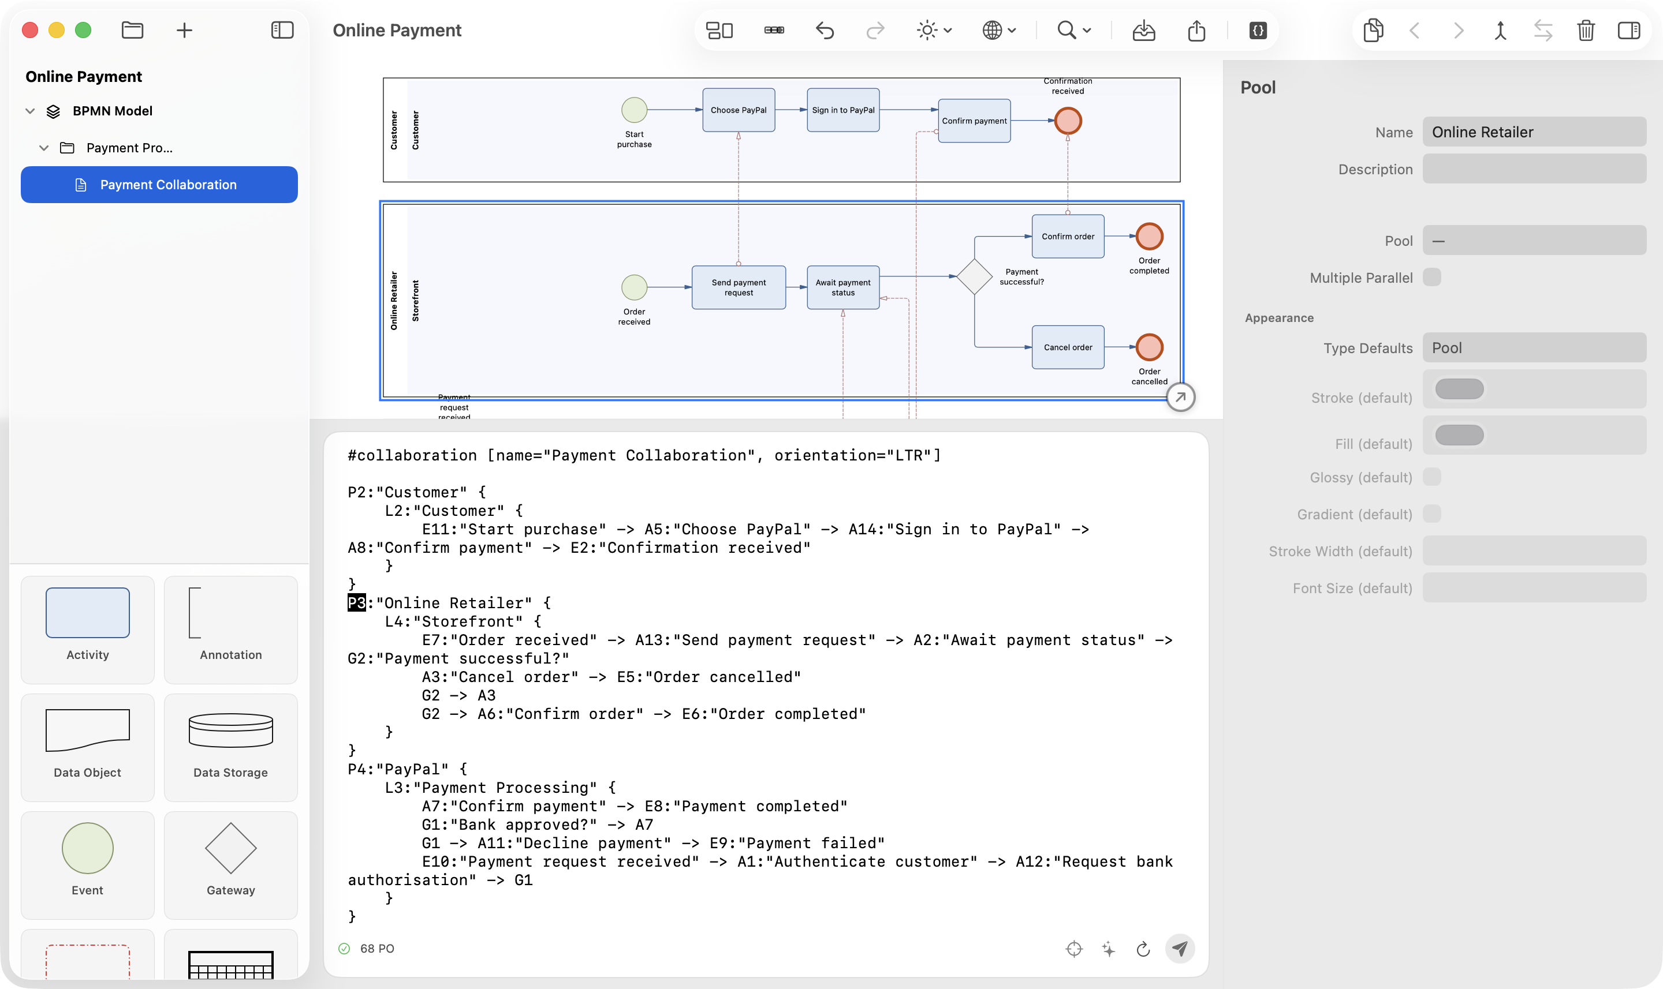Image resolution: width=1663 pixels, height=989 pixels.
Task: Click the Description input field
Action: 1534,169
